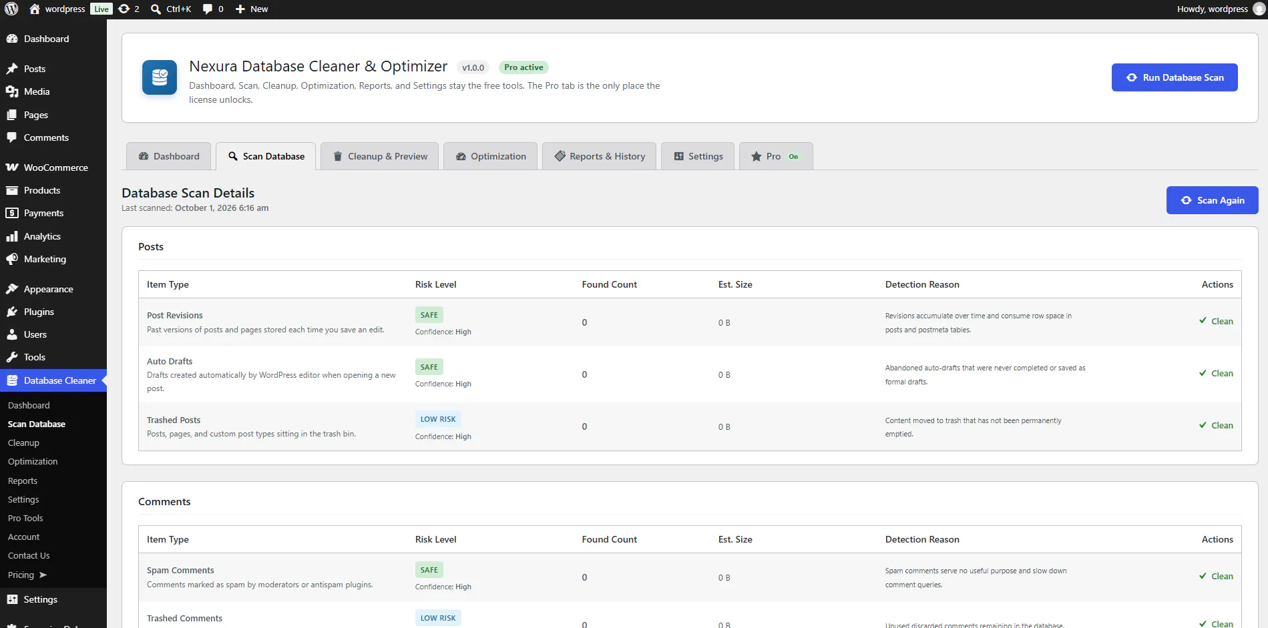Screen dimensions: 1268x628
Task: Click the Clean status for Post Revisions
Action: [x=1216, y=321]
